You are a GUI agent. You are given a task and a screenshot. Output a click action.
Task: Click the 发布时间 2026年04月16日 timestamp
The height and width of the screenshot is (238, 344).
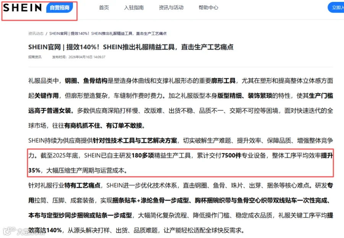pyautogui.click(x=78, y=57)
